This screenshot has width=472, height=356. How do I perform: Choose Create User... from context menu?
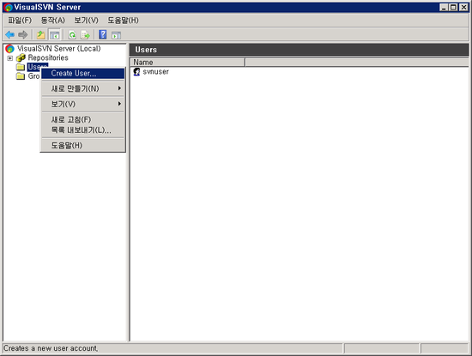(82, 73)
